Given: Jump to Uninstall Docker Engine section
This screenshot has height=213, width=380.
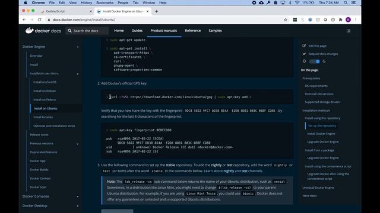Looking at the screenshot, I should (318, 188).
